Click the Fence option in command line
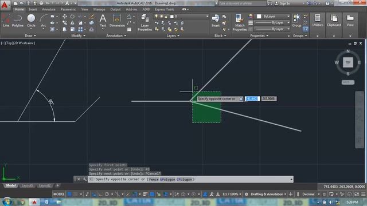The height and width of the screenshot is (206, 367). click(x=154, y=179)
